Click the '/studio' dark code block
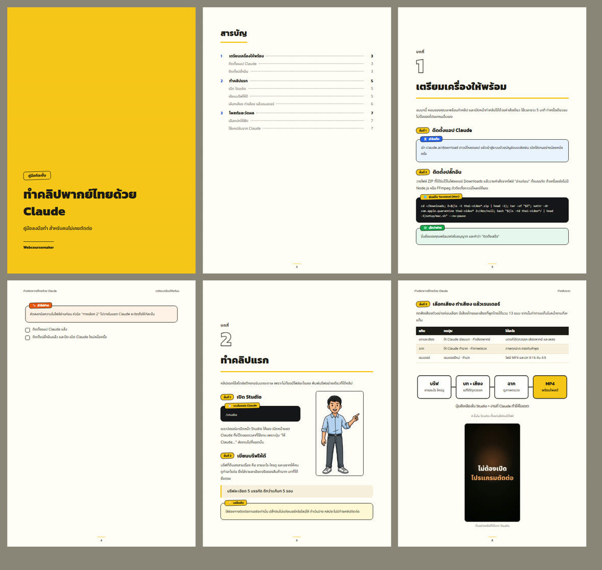Screen dimensions: 602x570 [260, 414]
